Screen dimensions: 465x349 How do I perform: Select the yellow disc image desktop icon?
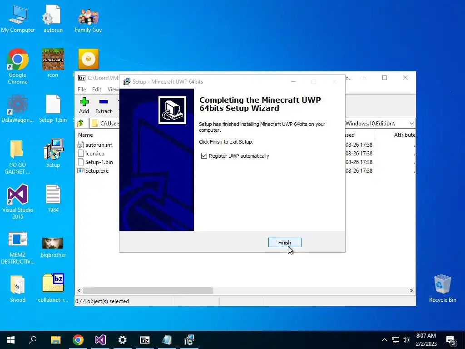89,59
